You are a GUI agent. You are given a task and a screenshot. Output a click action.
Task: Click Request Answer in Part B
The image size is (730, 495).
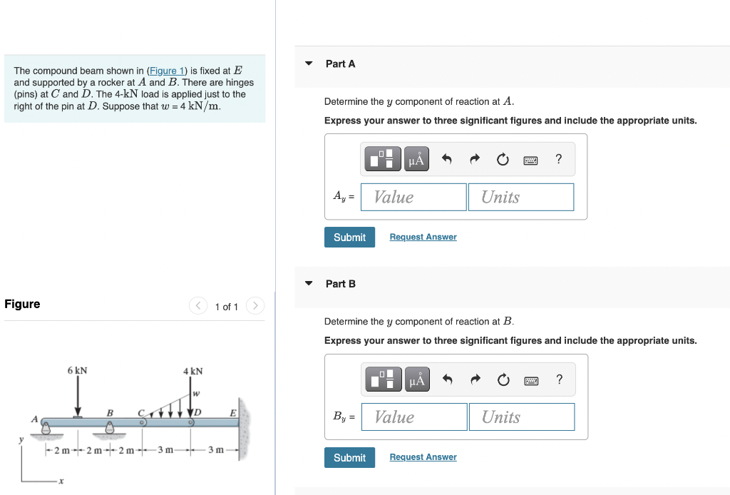tap(423, 456)
